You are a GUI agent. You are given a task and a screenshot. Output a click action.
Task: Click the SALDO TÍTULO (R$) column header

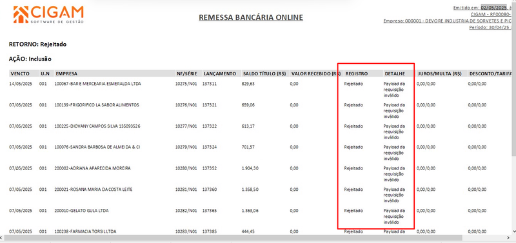coord(264,73)
